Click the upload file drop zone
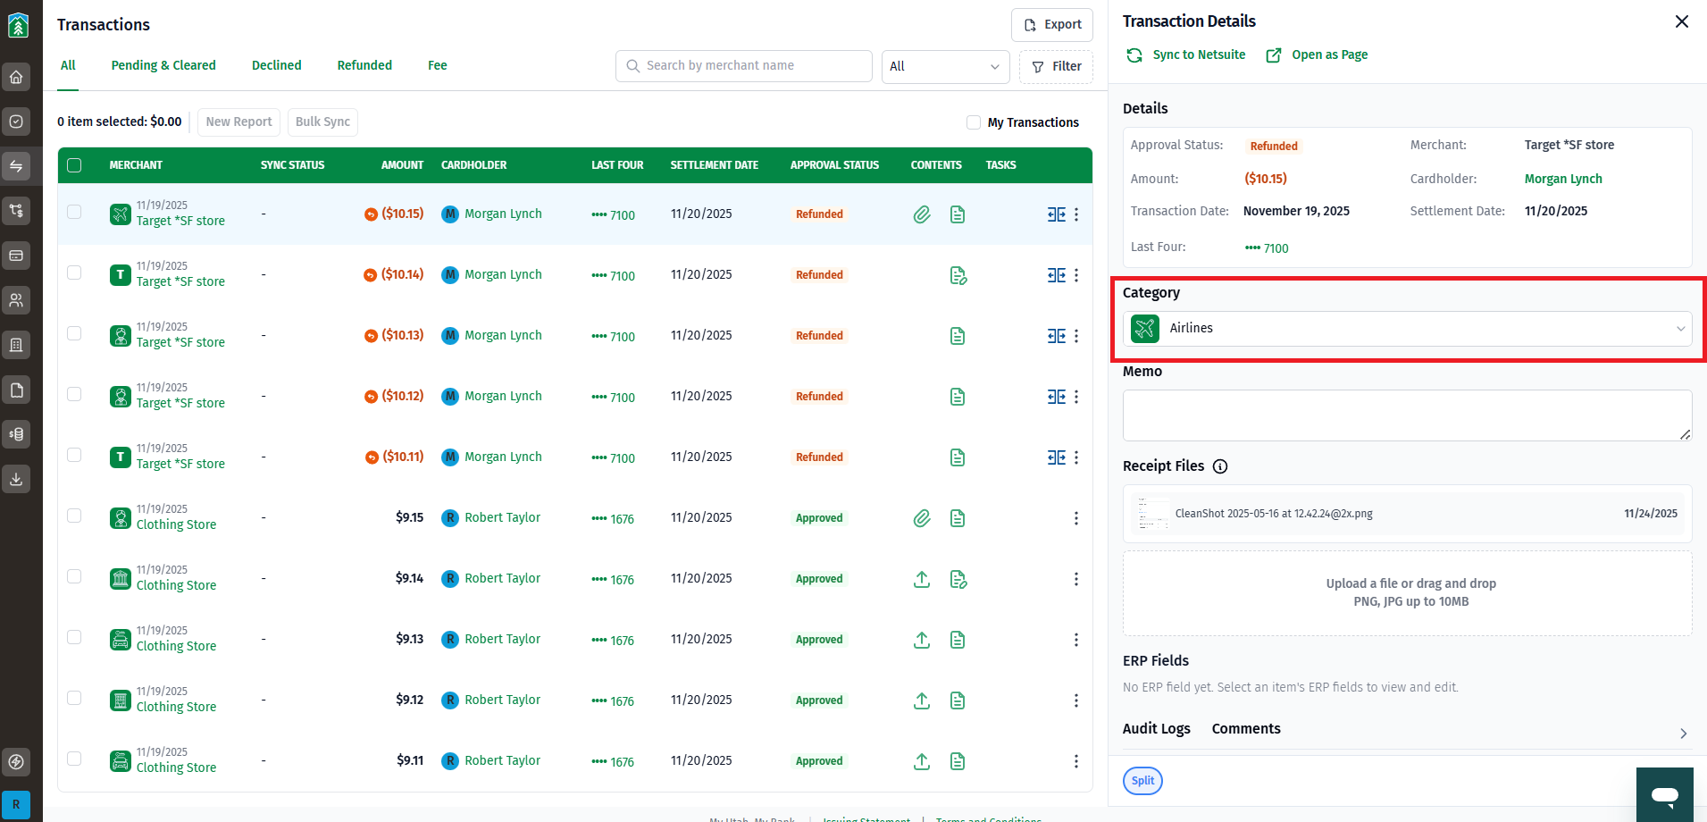The width and height of the screenshot is (1707, 822). tap(1408, 593)
